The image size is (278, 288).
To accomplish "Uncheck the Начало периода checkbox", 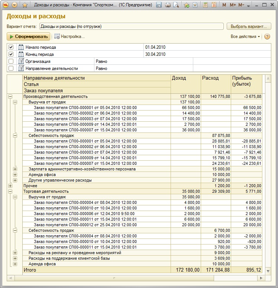I will coord(11,47).
